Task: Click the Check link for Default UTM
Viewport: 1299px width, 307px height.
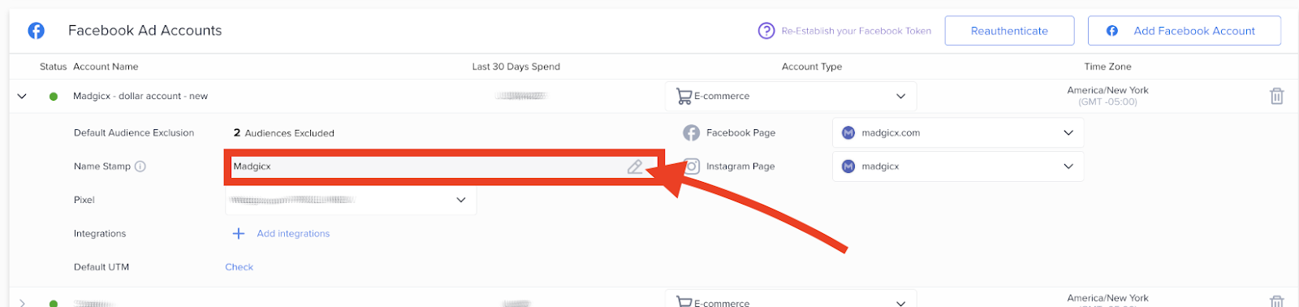Action: click(x=239, y=267)
